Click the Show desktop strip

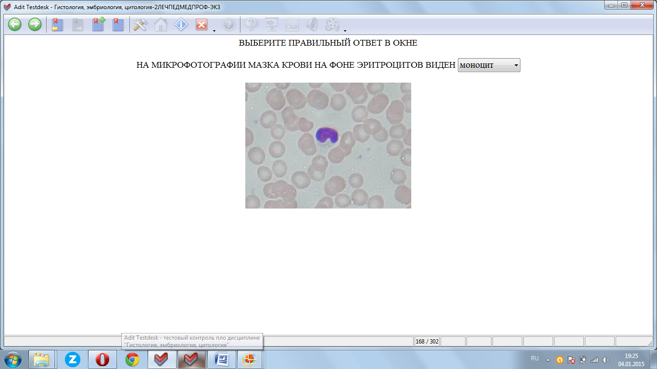pyautogui.click(x=654, y=359)
